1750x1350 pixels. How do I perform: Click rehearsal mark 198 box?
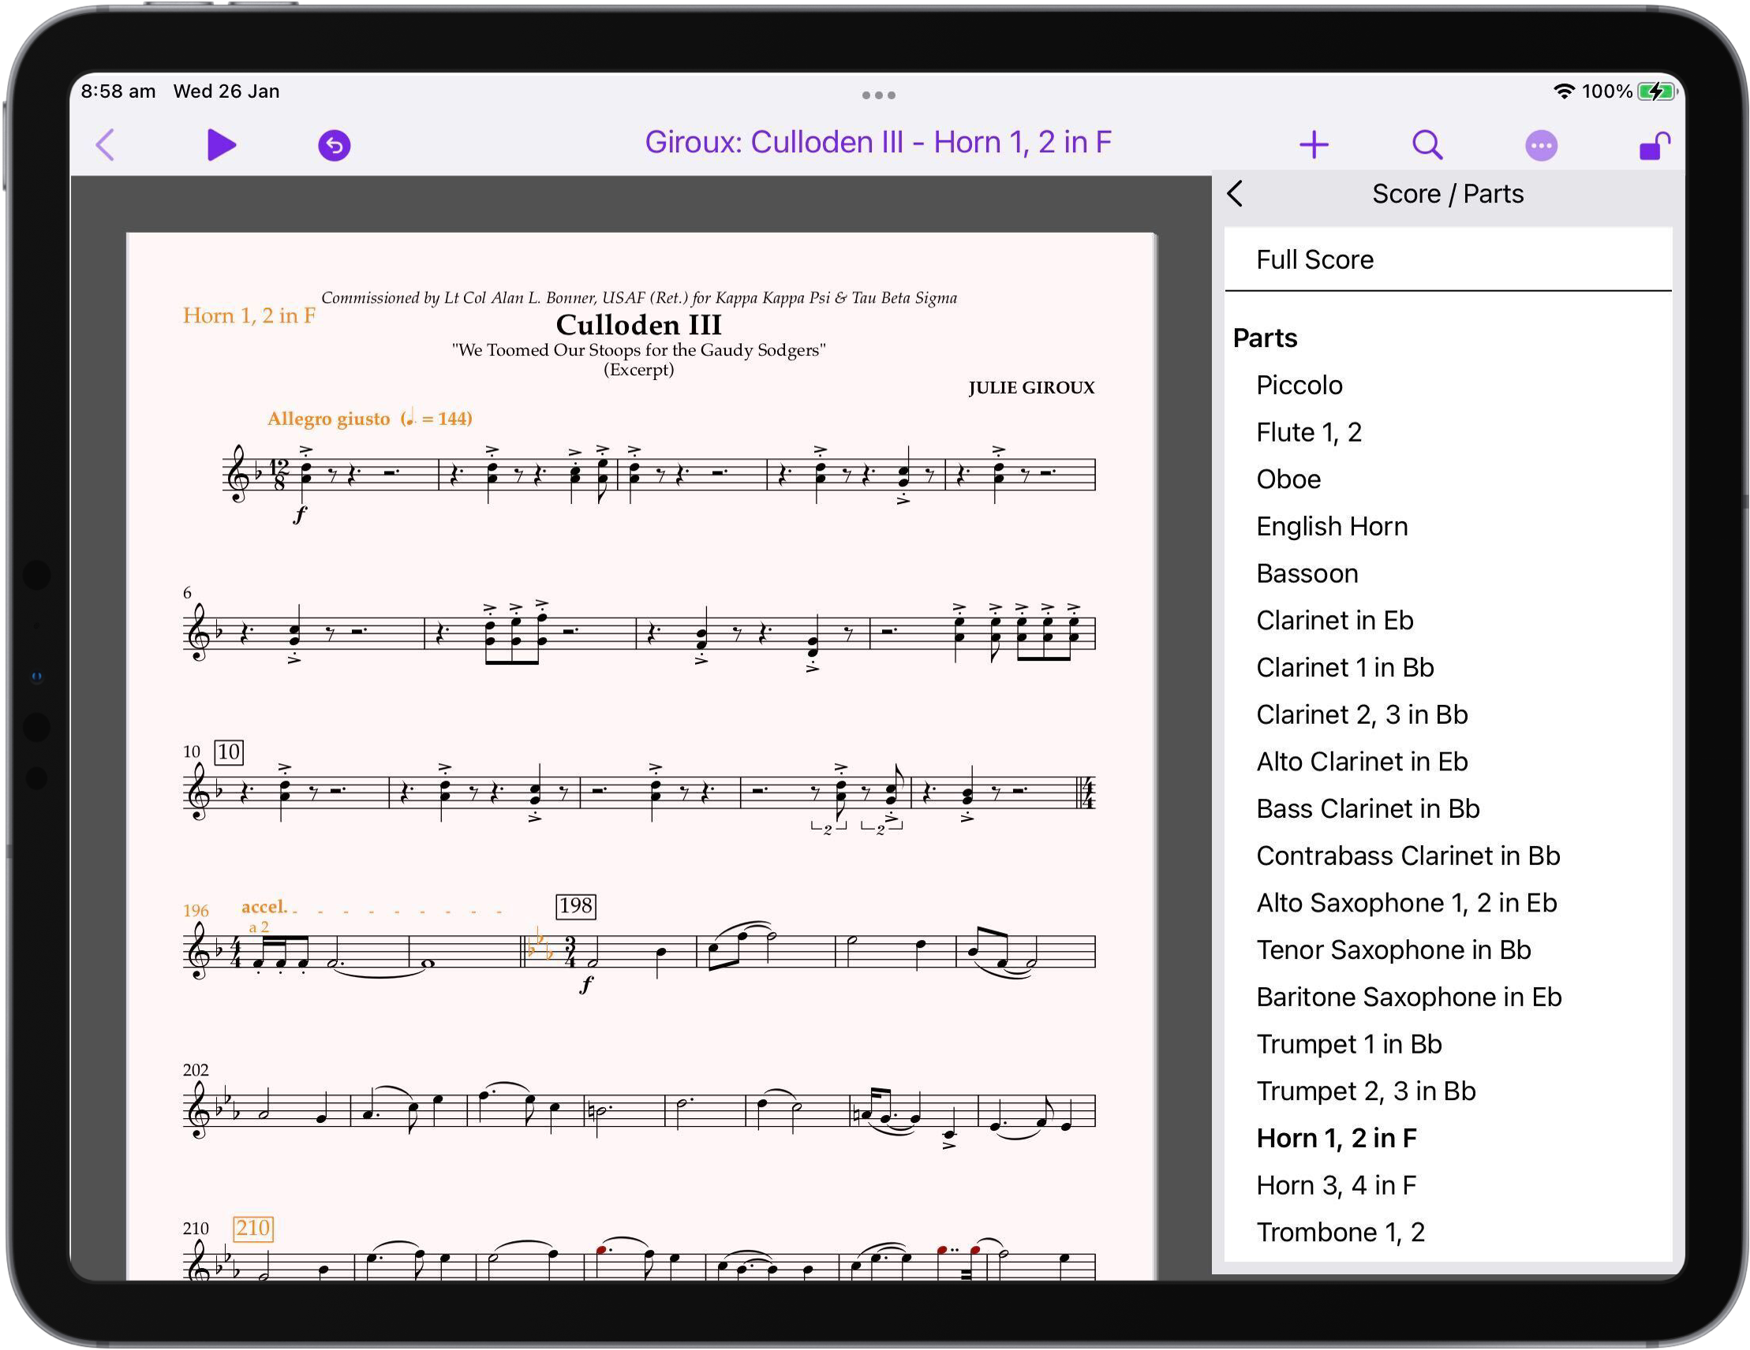tap(575, 905)
